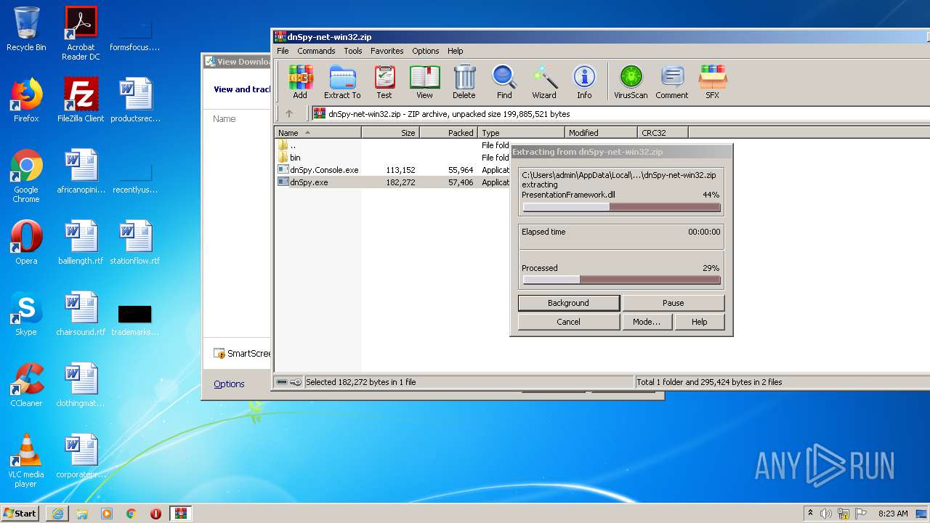The width and height of the screenshot is (930, 523).
Task: Open Google Chrome desktop shortcut
Action: click(x=26, y=176)
